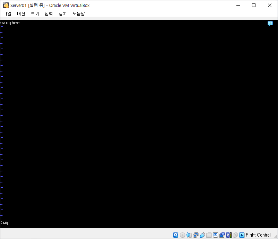The width and height of the screenshot is (278, 239).
Task: Click the mouse integration status icon
Action: [235, 235]
